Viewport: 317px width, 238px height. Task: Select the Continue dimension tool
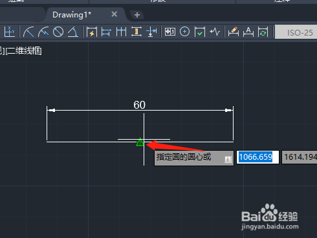pos(121,32)
